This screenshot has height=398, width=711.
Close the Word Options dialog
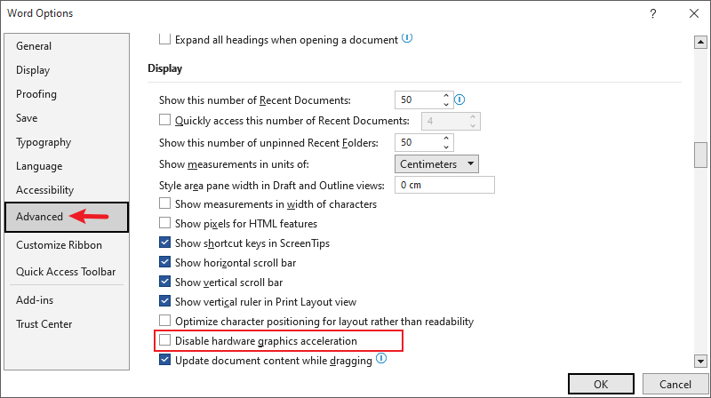(x=694, y=13)
